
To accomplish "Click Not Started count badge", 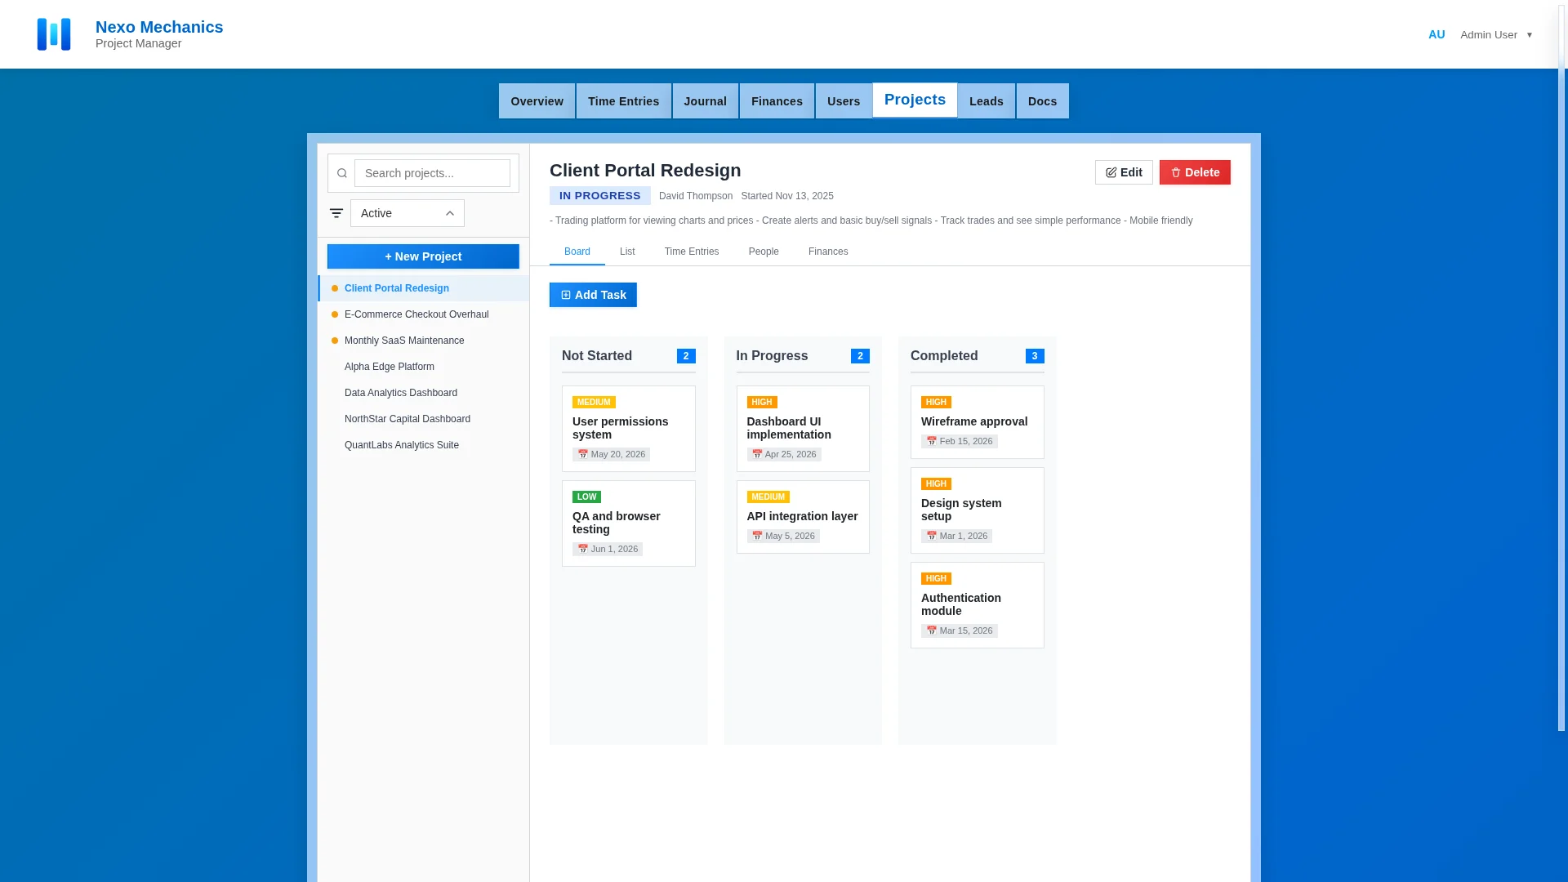I will click(686, 356).
